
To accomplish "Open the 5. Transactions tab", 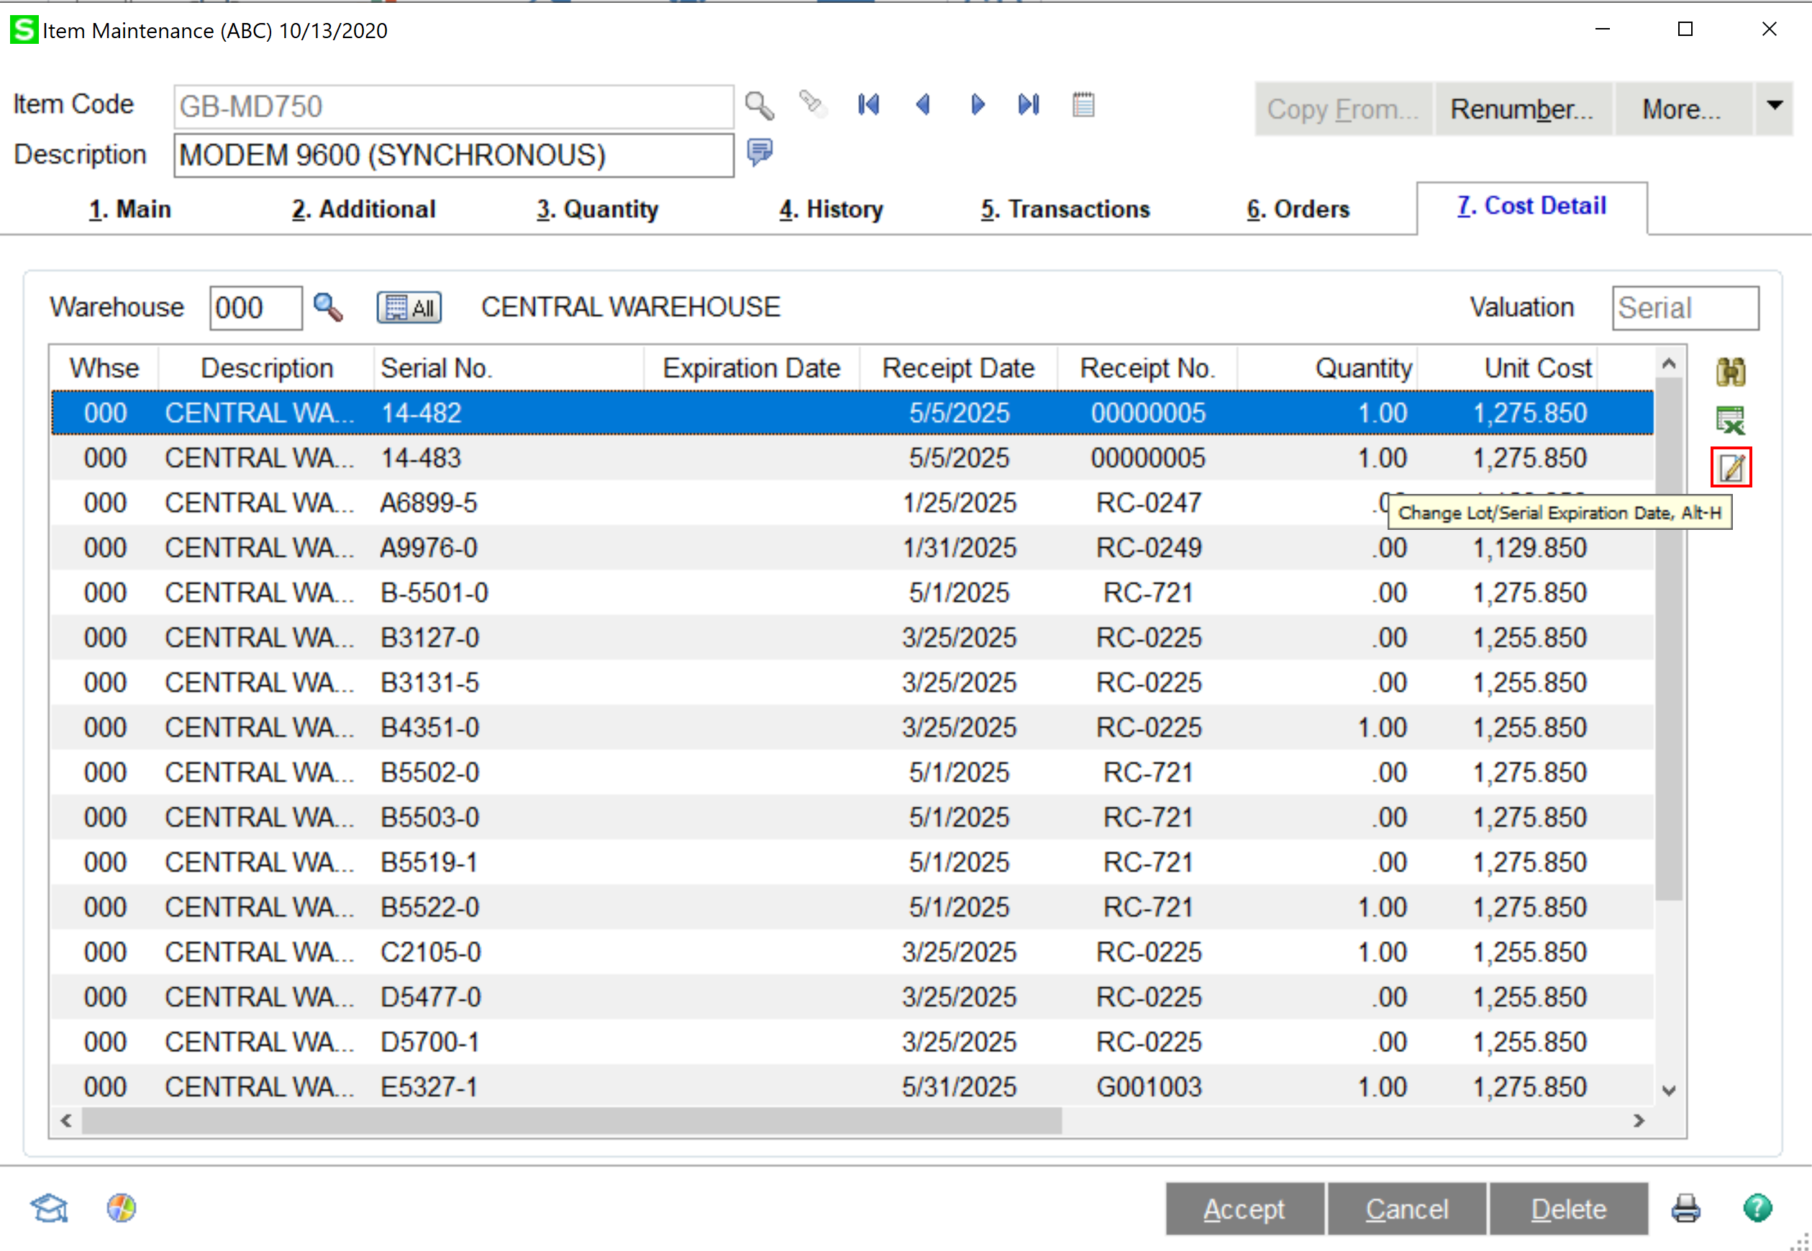I will [1065, 209].
